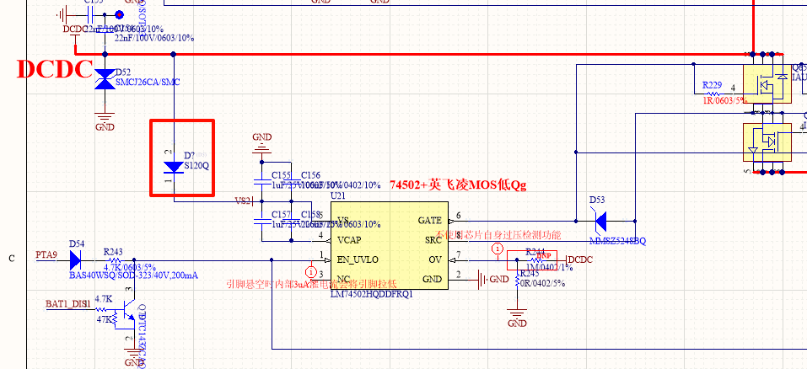Select the D53 Zener diode symbol

[x=600, y=222]
